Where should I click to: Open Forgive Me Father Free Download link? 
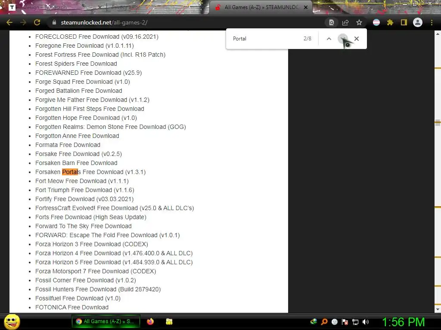tap(92, 100)
